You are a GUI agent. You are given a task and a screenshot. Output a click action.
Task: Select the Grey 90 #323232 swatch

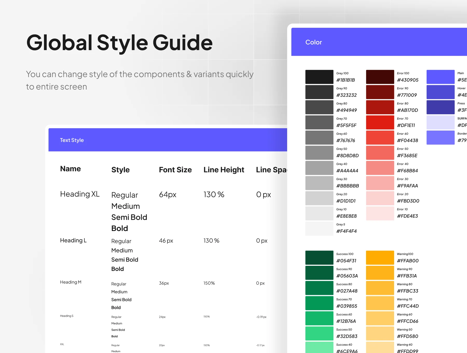click(x=319, y=92)
